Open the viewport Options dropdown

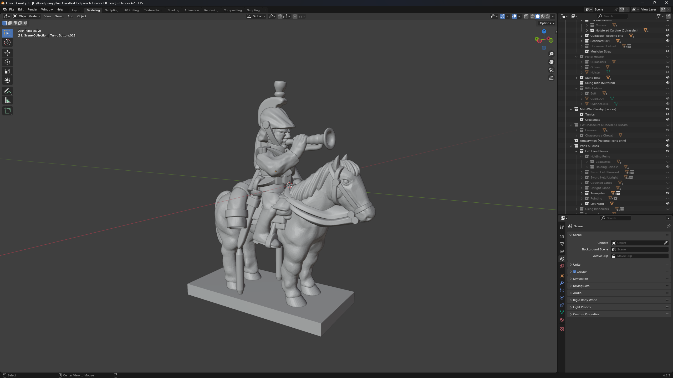coord(547,23)
